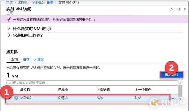Screen dimensions: 189x111
Task: Expand 它是如何工作的? section
Action: [x=25, y=35]
